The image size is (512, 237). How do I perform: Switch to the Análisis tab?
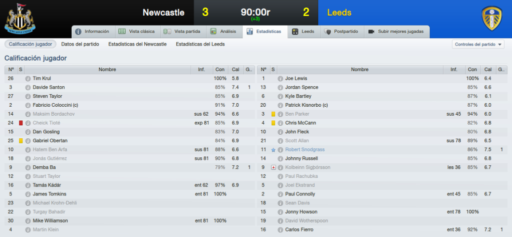(223, 32)
